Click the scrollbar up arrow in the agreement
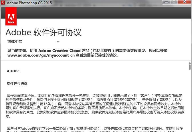192x132 pixels. click(x=190, y=63)
